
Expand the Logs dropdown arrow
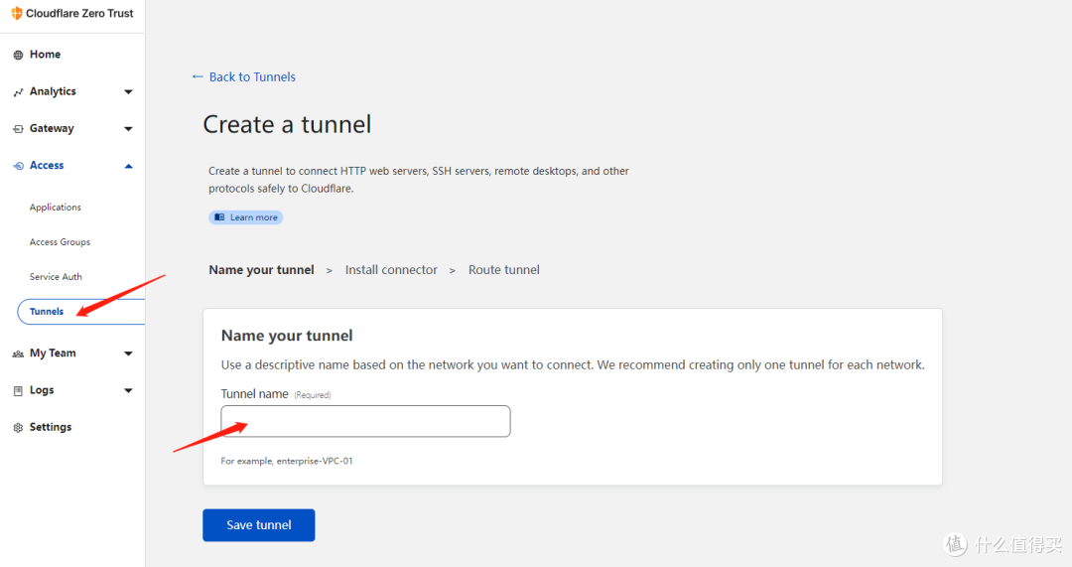click(x=128, y=391)
